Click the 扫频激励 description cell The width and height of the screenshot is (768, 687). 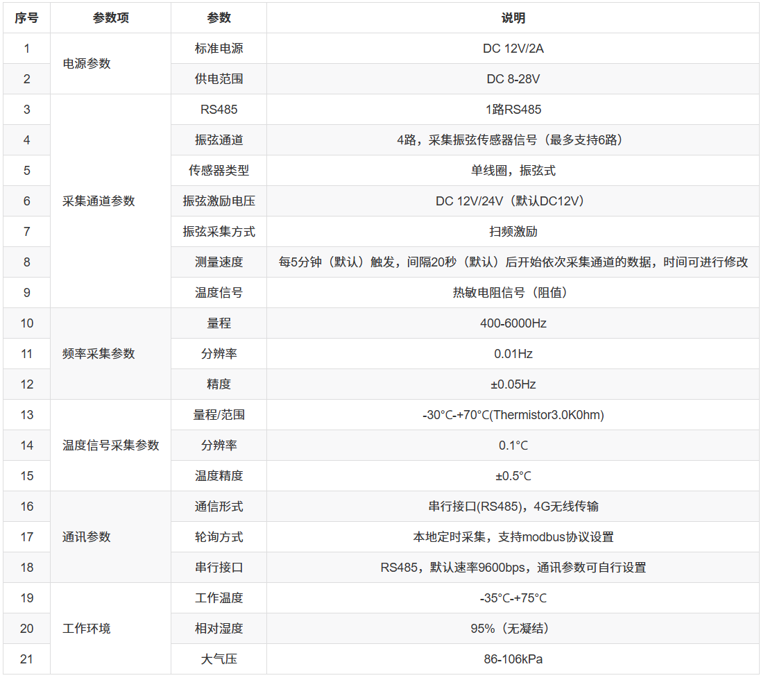click(512, 231)
